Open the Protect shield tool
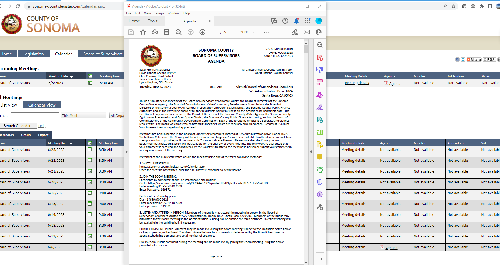The image size is (500, 265). point(320,182)
